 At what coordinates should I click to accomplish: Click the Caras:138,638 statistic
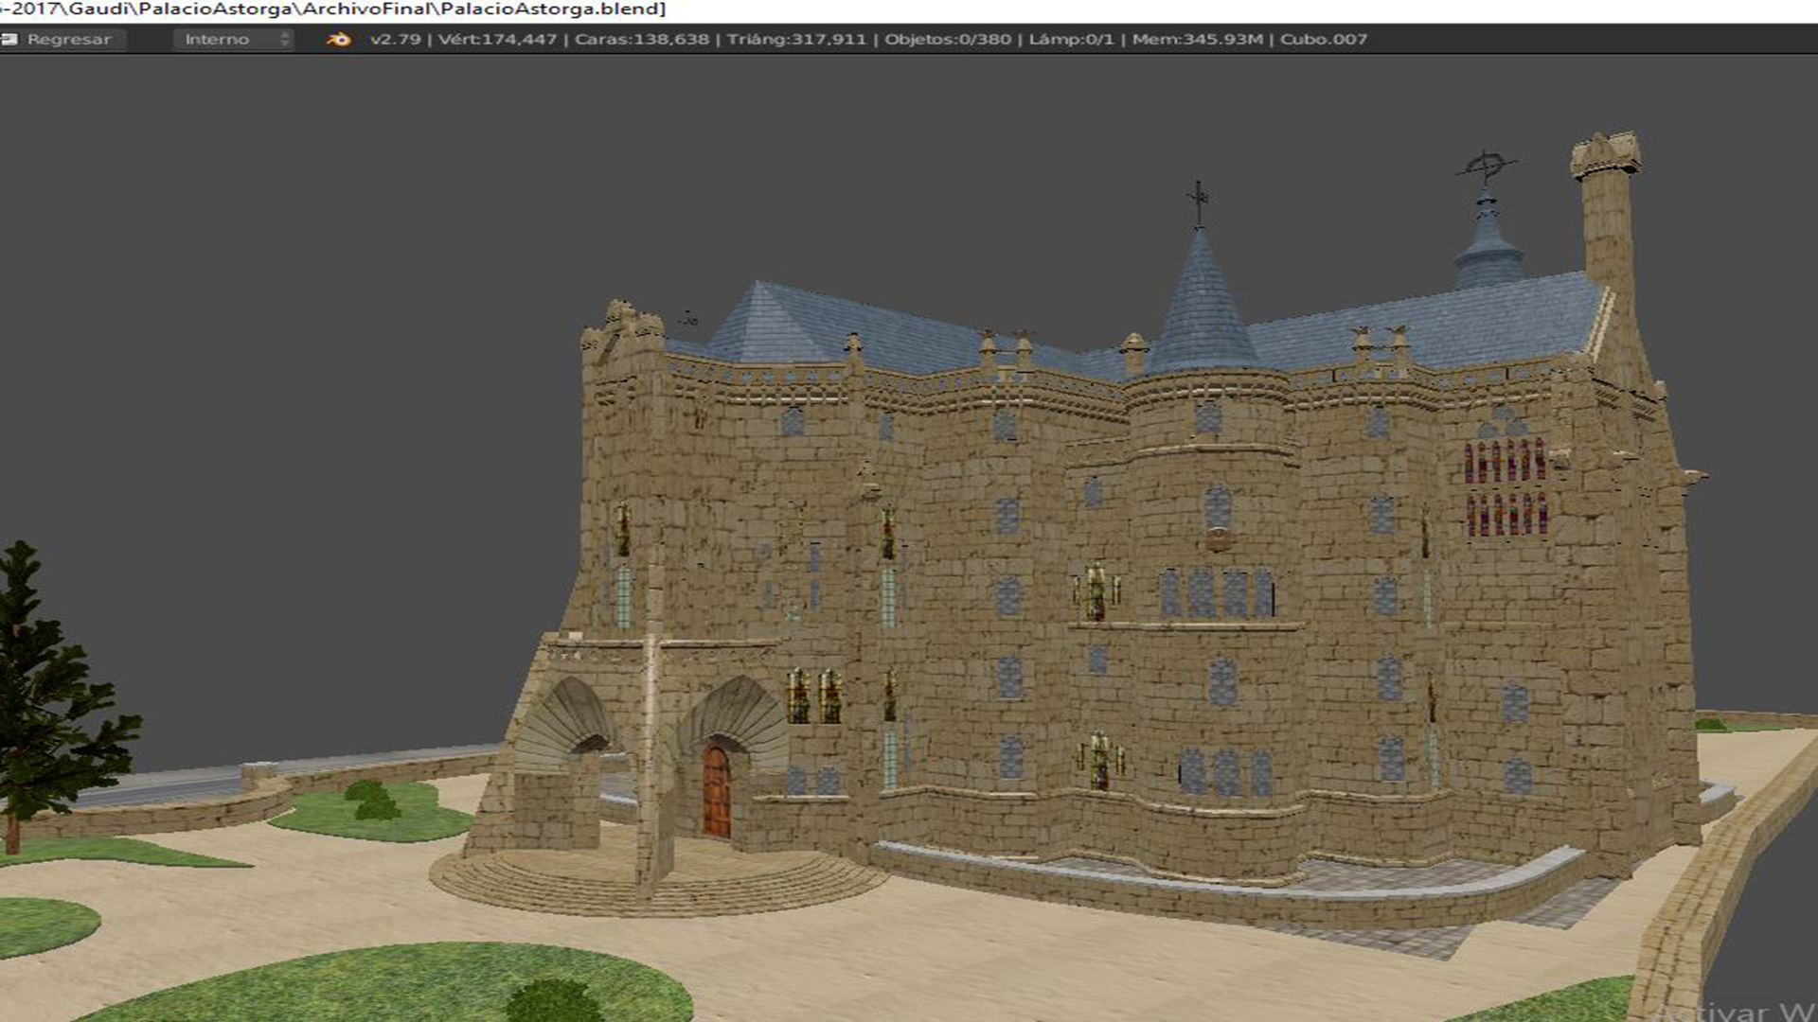(x=642, y=39)
